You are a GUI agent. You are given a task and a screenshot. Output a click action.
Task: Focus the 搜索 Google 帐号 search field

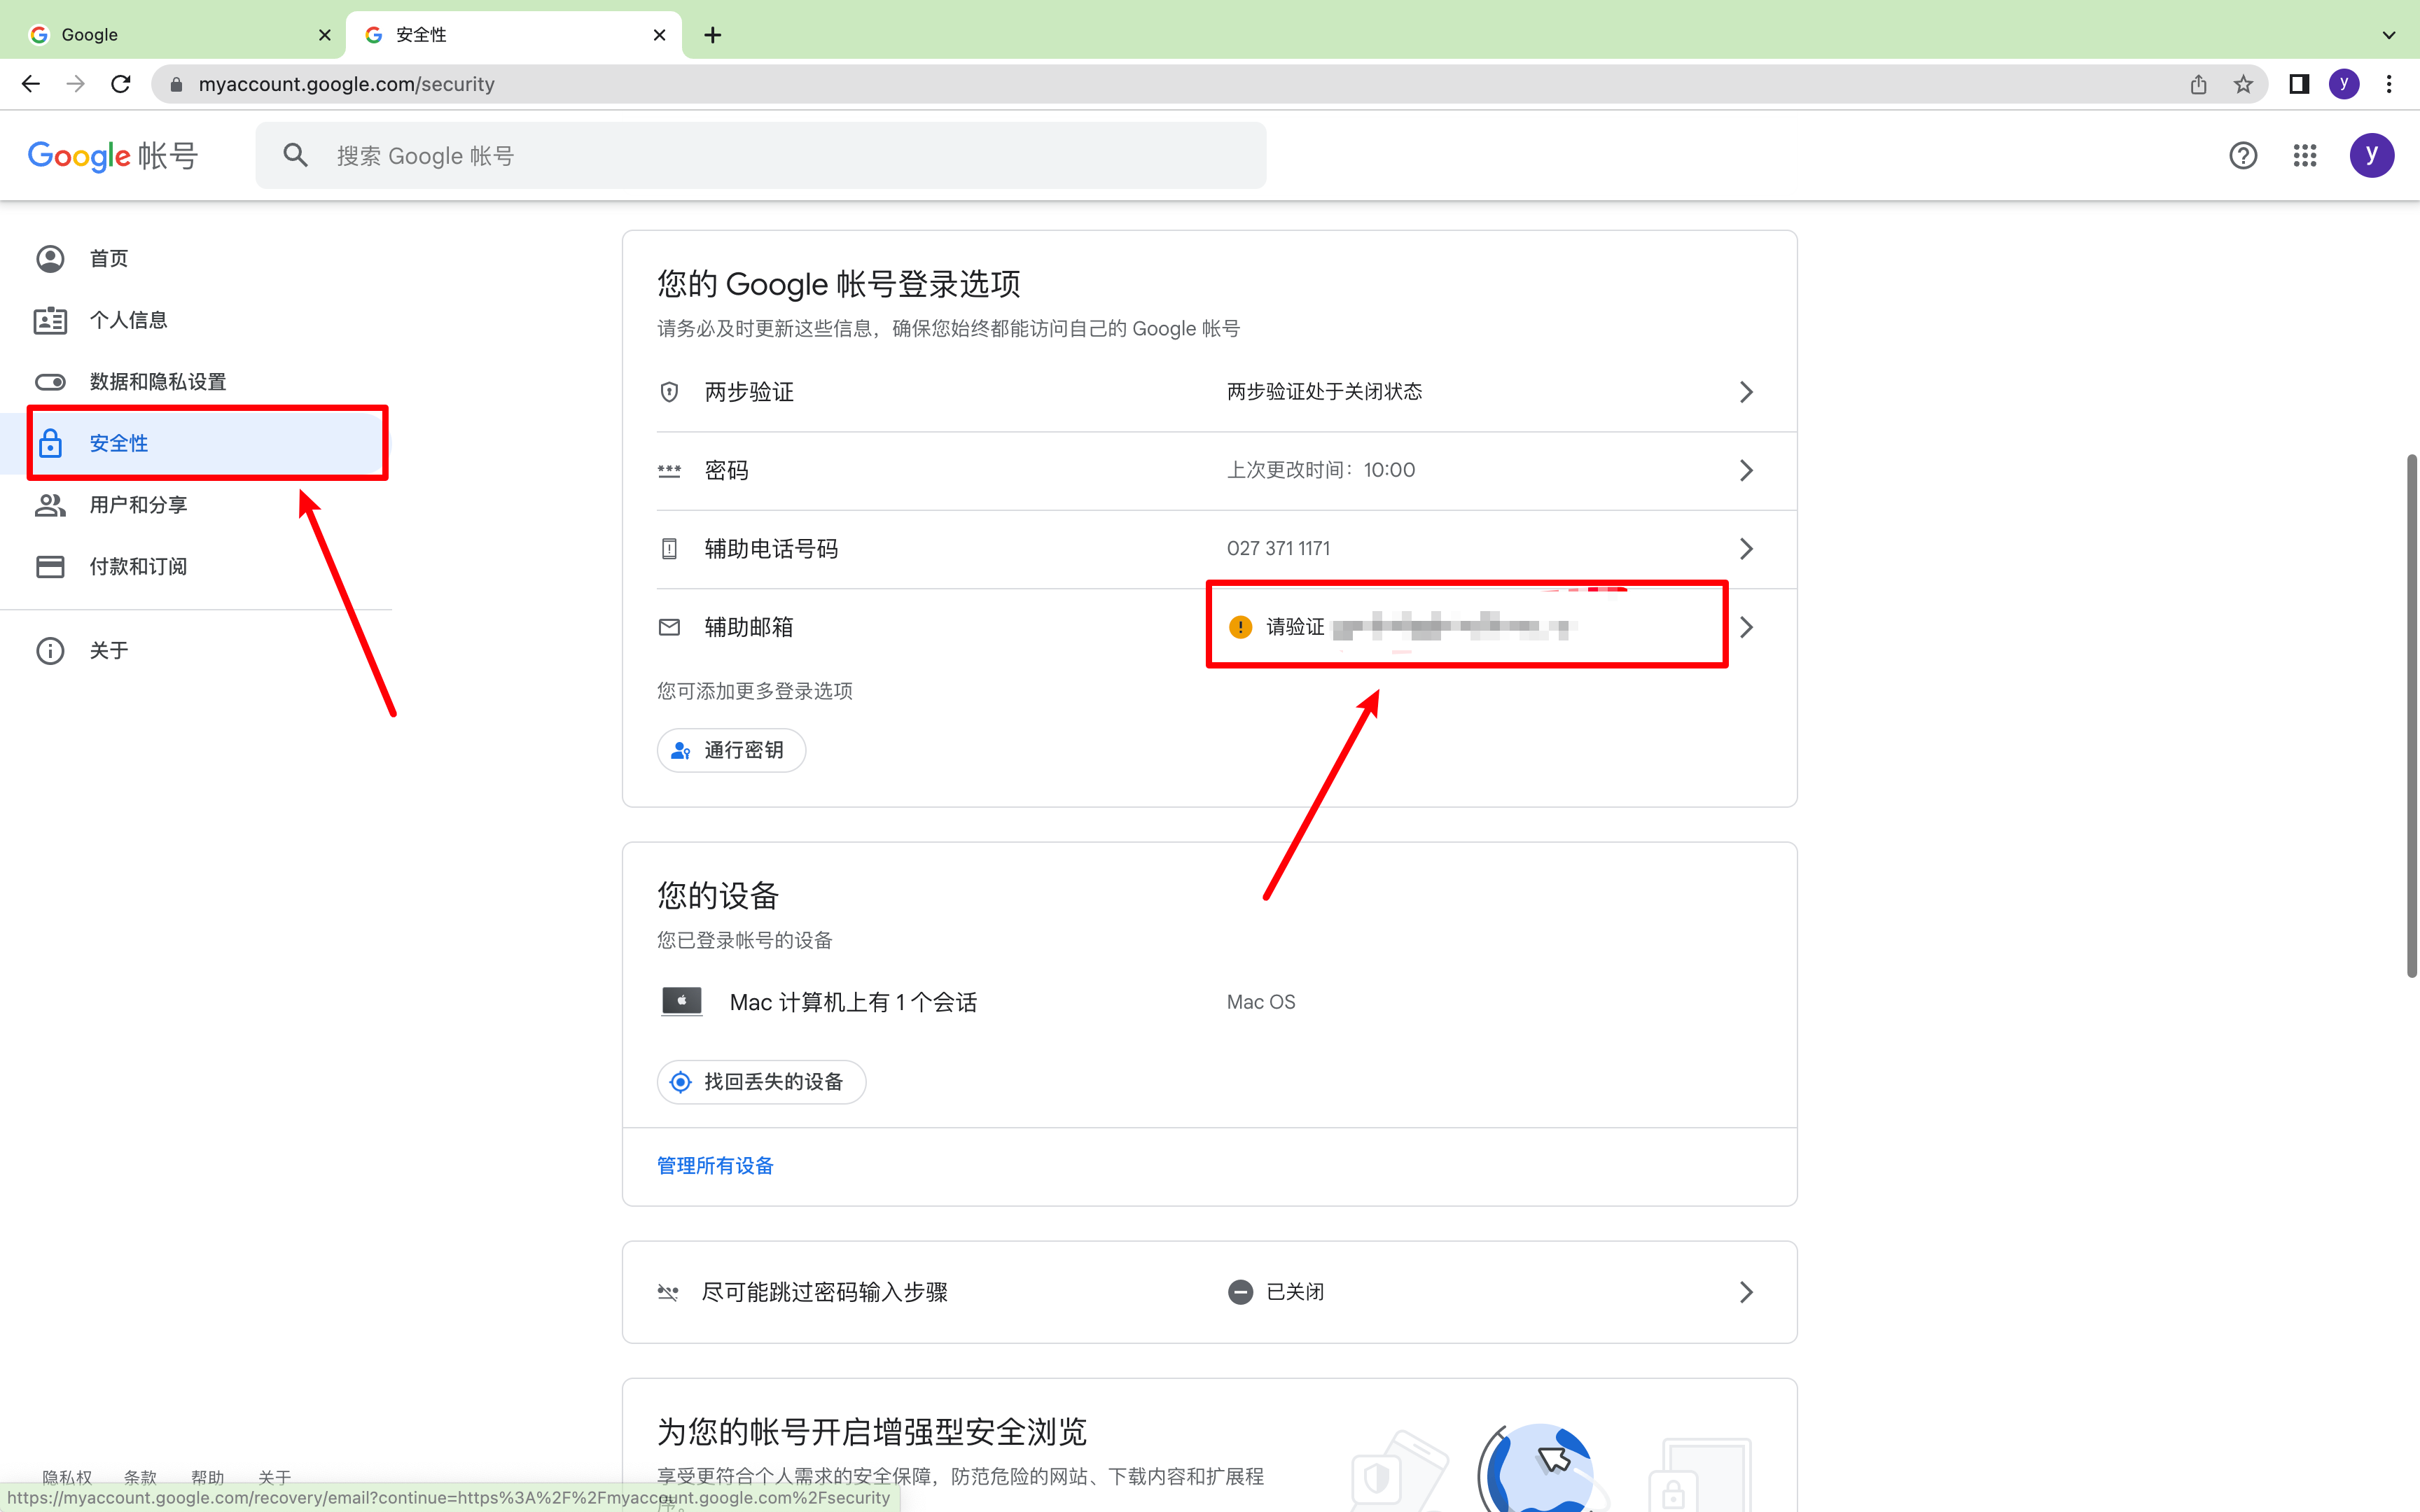click(761, 155)
